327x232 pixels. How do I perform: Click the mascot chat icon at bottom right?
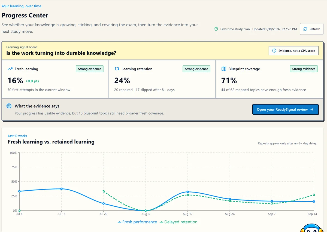click(x=311, y=228)
